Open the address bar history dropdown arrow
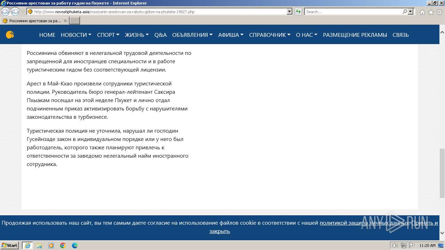This screenshot has width=445, height=250. coord(290,11)
